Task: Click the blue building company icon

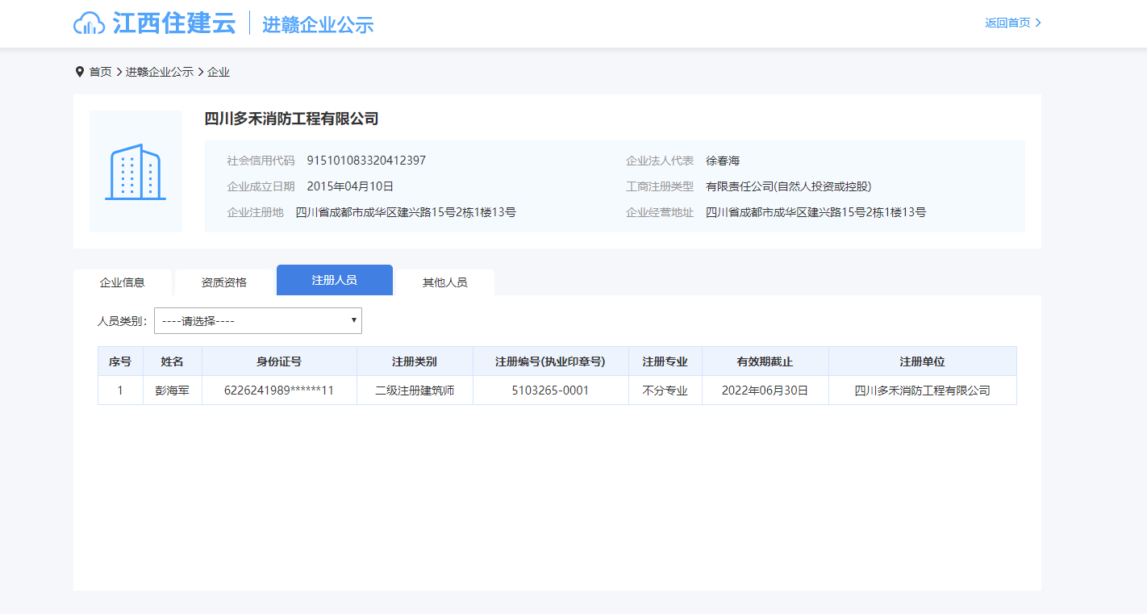Action: pos(136,172)
